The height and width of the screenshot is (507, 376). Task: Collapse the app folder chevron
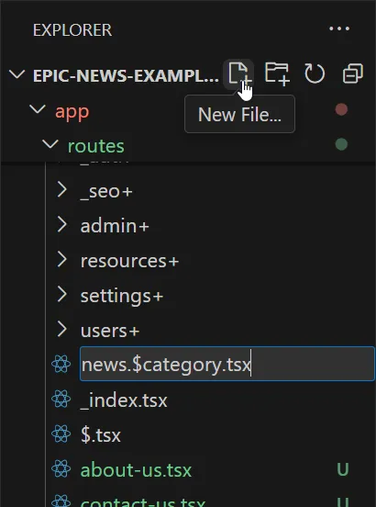38,109
